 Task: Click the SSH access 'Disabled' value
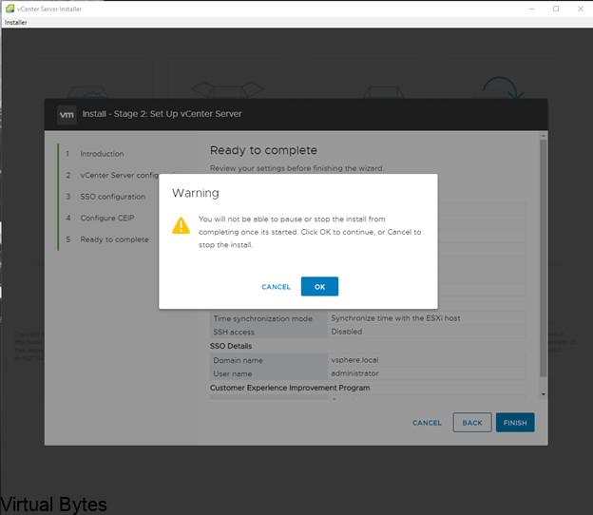coord(347,332)
